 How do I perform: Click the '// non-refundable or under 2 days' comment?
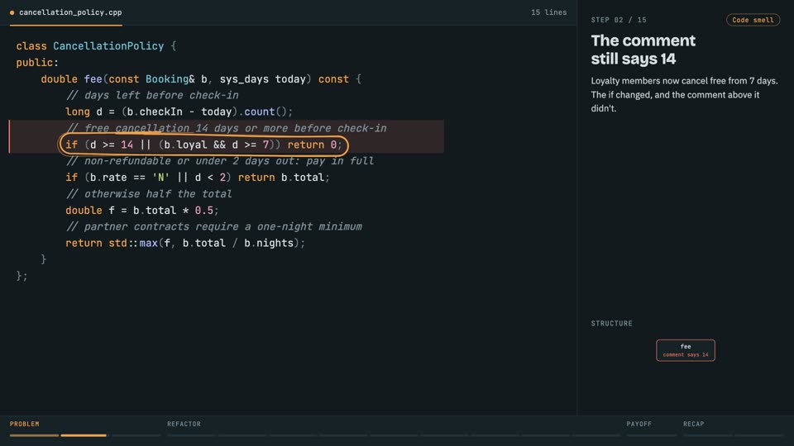220,161
